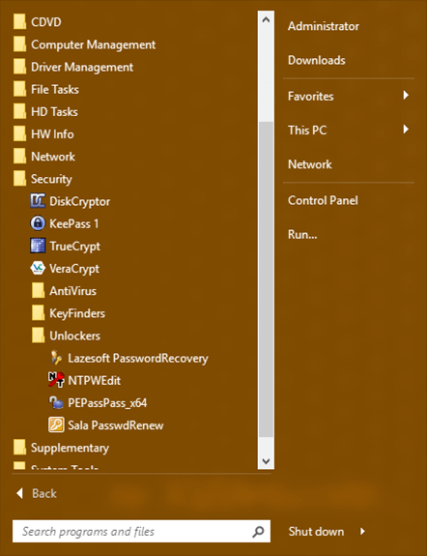
Task: Open KeePass 1 padlock icon
Action: pyautogui.click(x=38, y=223)
